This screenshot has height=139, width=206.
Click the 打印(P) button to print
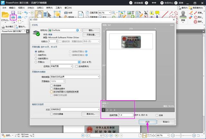(147, 122)
